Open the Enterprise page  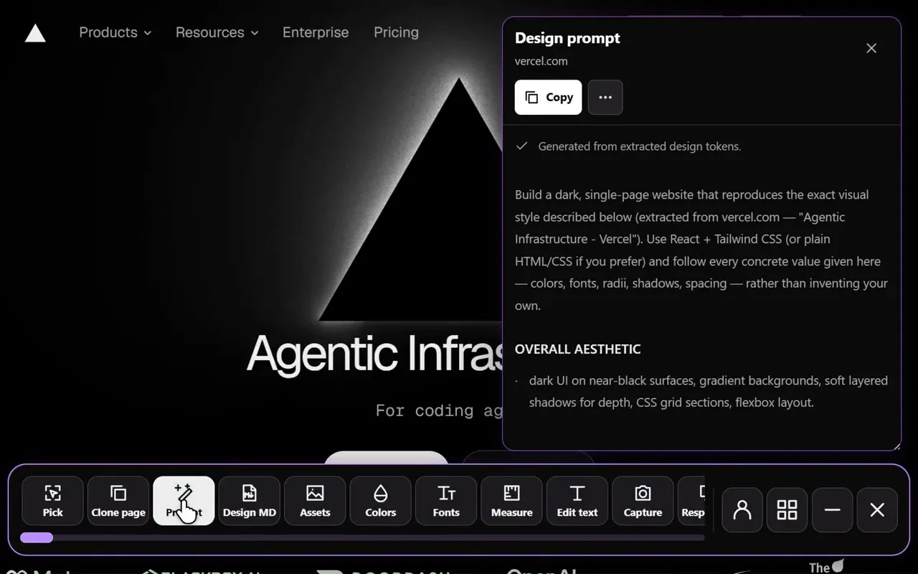[x=316, y=32]
